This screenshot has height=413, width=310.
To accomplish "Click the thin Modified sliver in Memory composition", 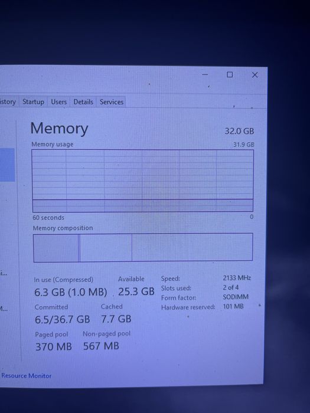I will 79,248.
